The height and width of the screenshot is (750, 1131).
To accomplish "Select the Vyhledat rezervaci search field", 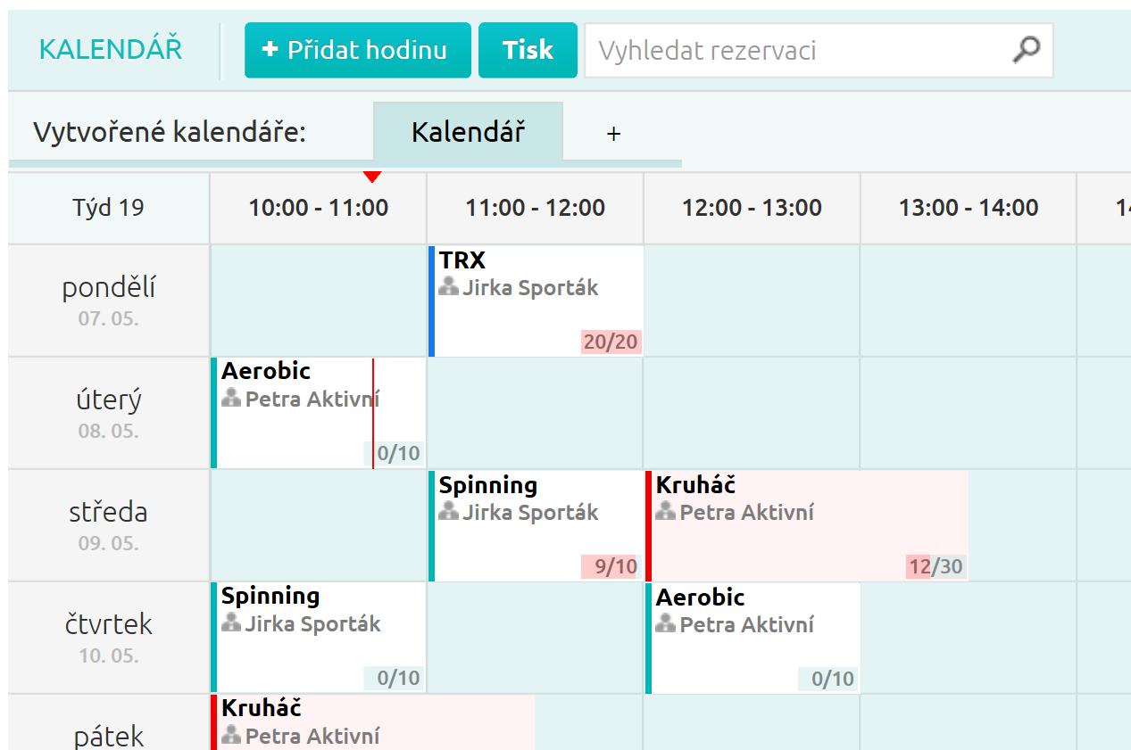I will click(786, 51).
